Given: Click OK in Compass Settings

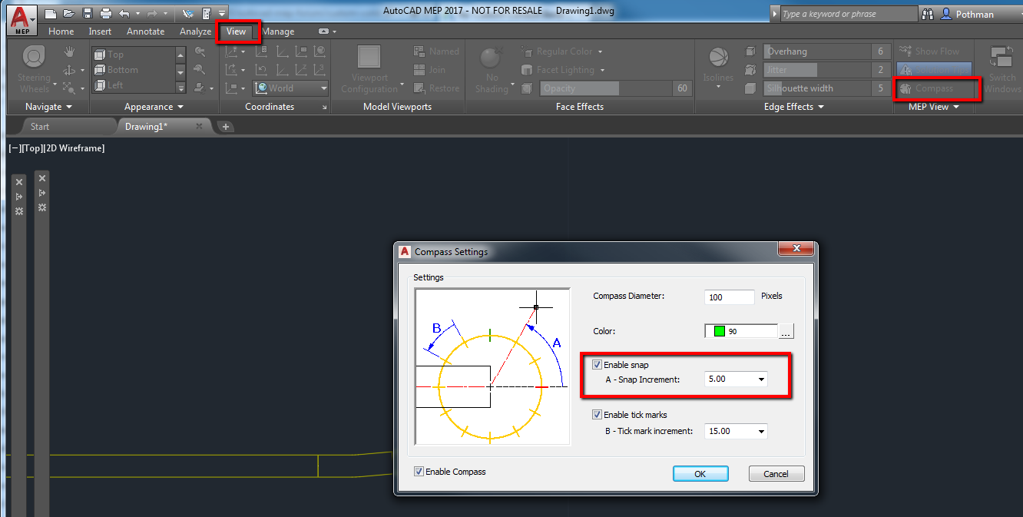Looking at the screenshot, I should coord(700,473).
